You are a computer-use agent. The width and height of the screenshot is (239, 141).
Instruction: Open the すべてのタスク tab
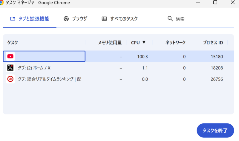pyautogui.click(x=124, y=19)
